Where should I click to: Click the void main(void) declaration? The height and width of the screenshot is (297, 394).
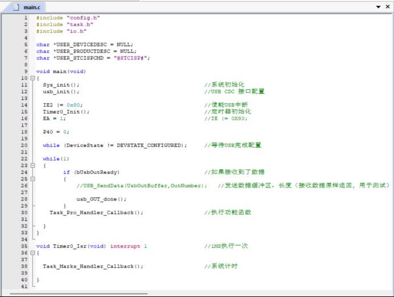coord(61,71)
